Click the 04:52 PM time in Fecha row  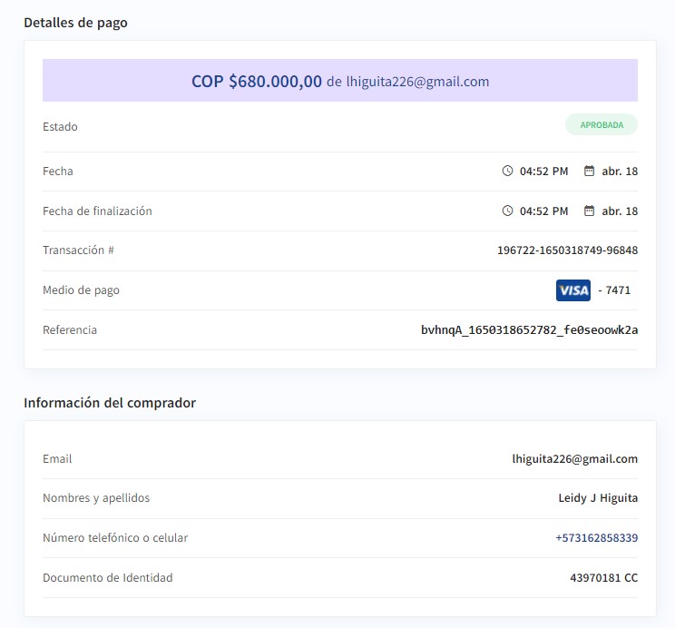pyautogui.click(x=543, y=172)
